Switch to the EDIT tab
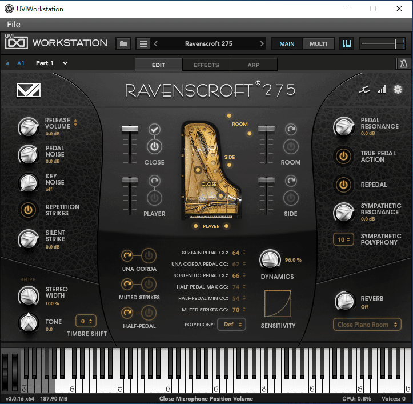 [159, 65]
